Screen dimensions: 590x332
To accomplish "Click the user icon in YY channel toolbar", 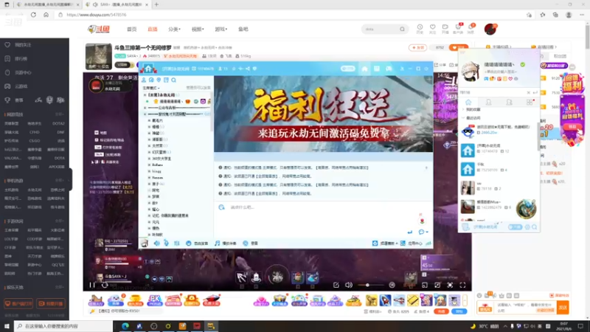I will pos(144,80).
